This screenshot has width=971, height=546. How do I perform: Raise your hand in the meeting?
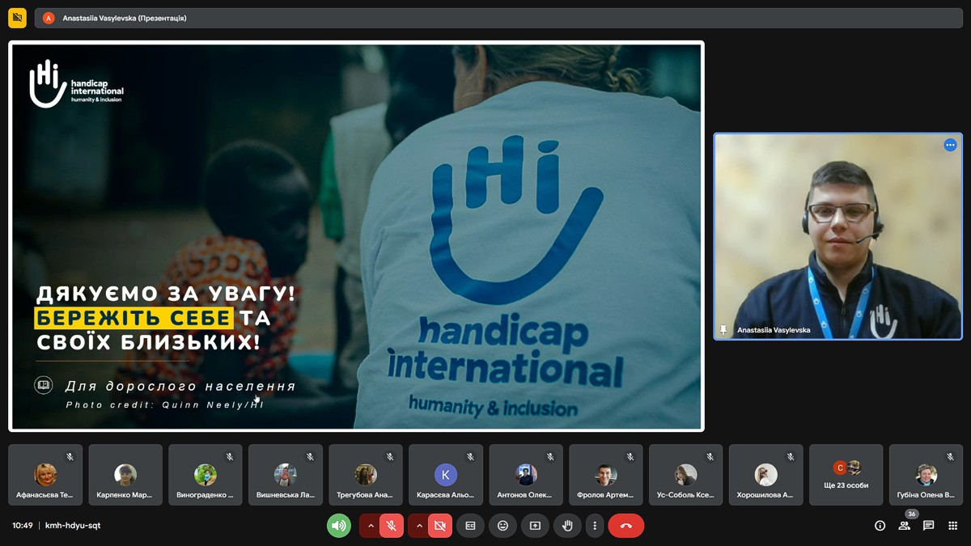(567, 526)
